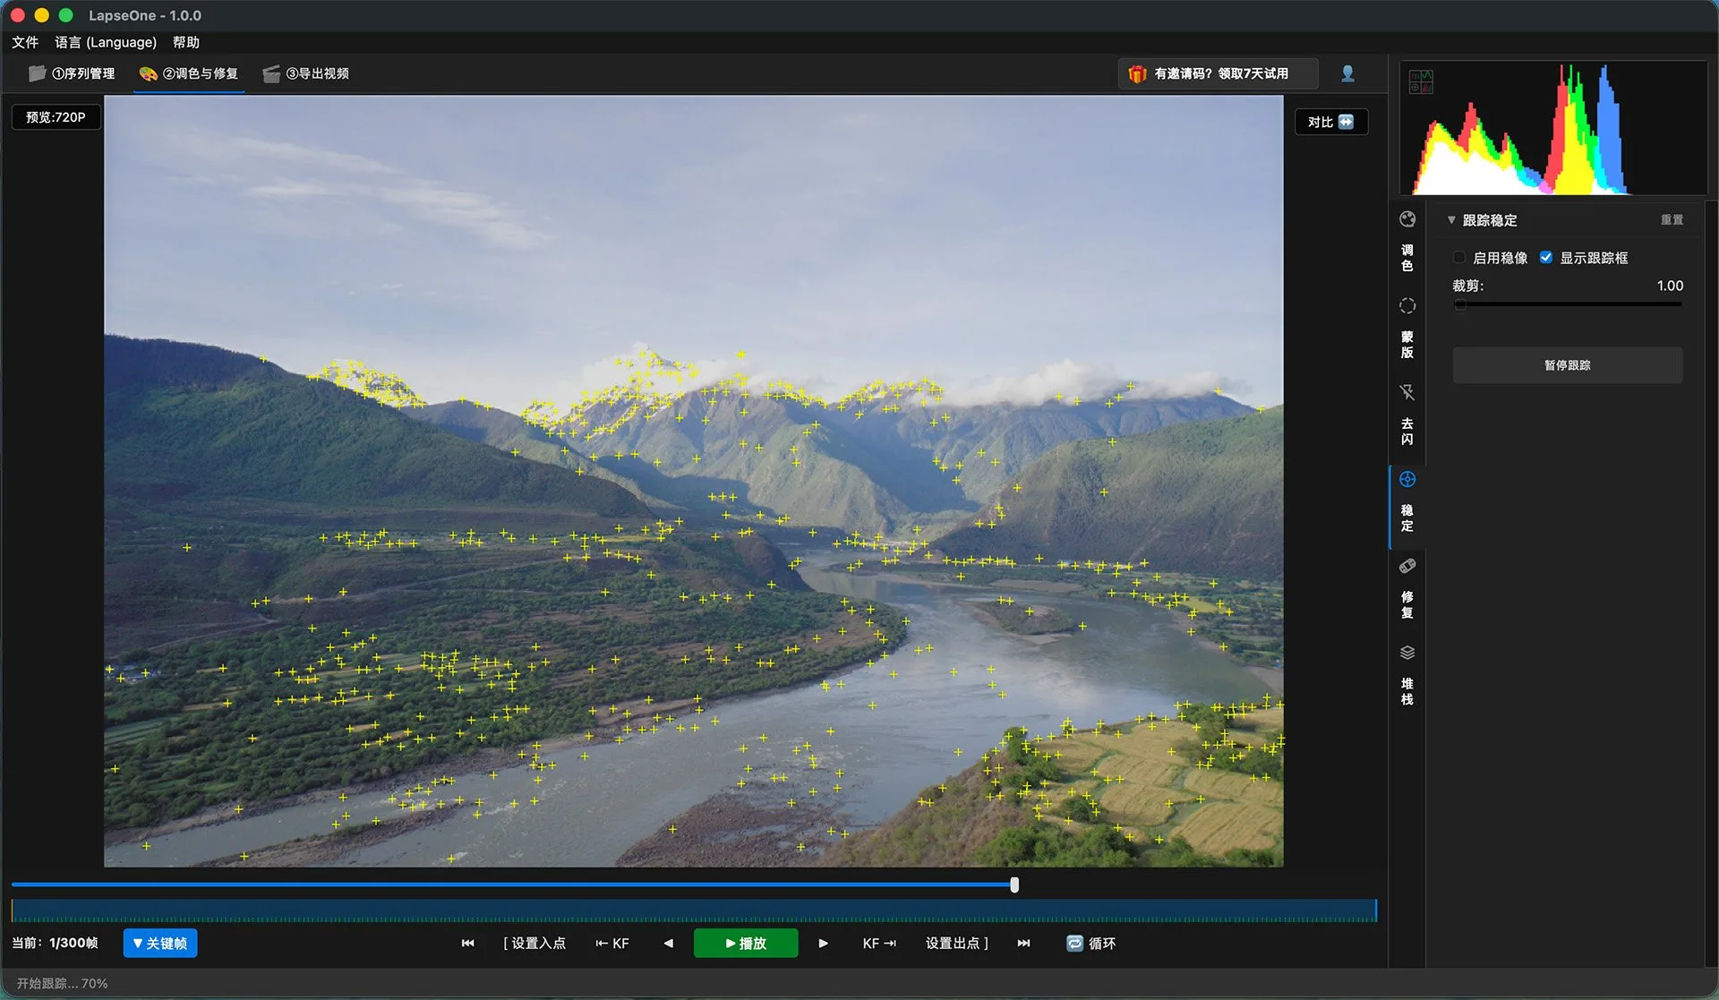Step back one frame

(x=668, y=943)
